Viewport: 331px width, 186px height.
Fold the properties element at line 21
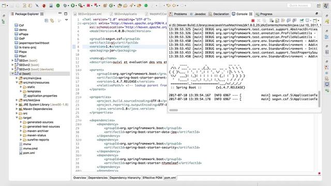pos(81,97)
